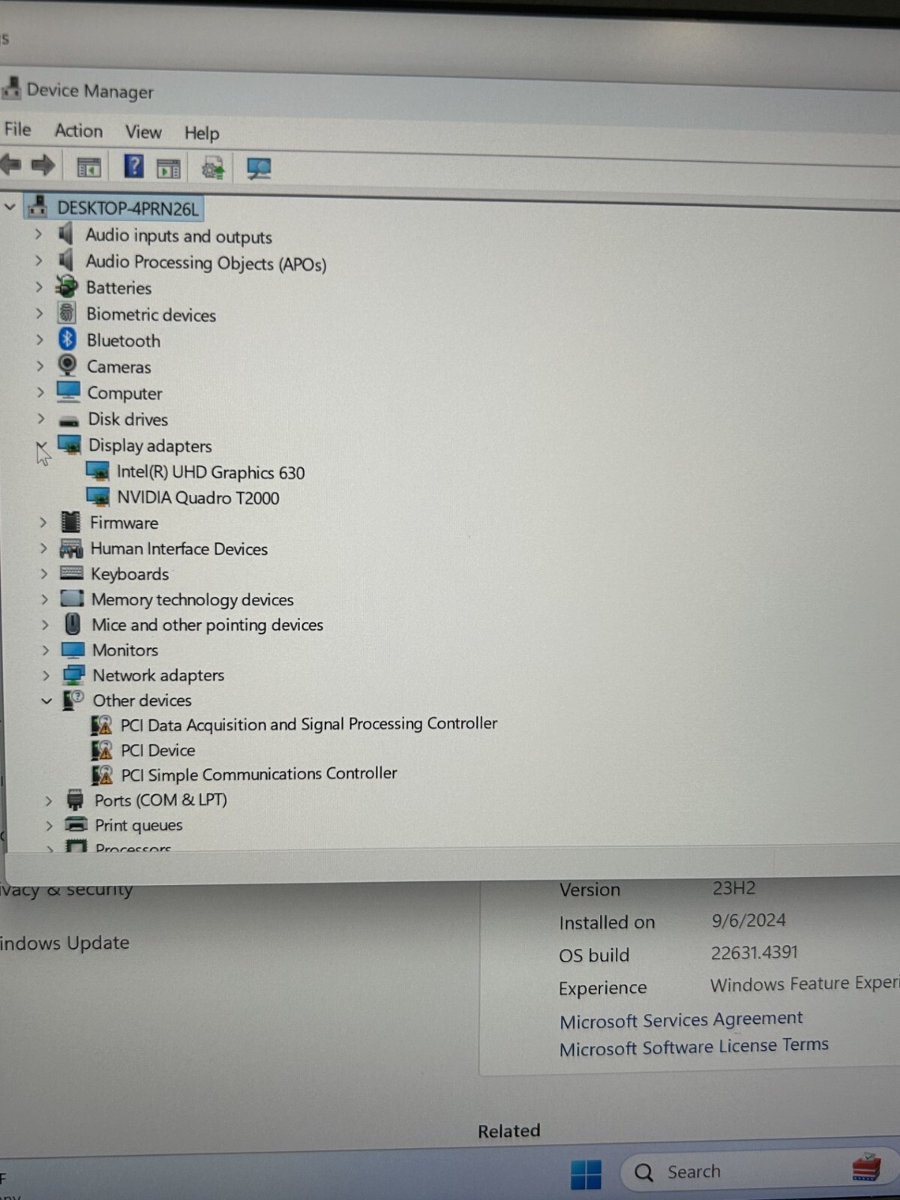This screenshot has width=900, height=1200.
Task: Select Memory technology devices label
Action: (193, 600)
